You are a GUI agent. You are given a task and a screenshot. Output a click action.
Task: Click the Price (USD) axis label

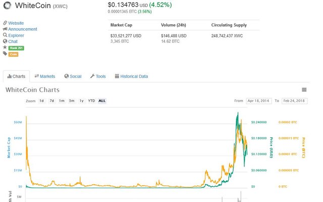271,148
